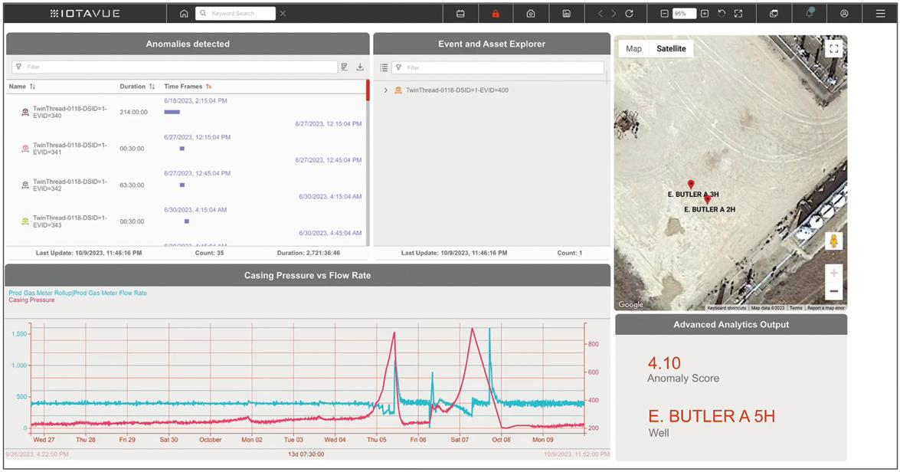Edit the 95% zoom level field

684,14
